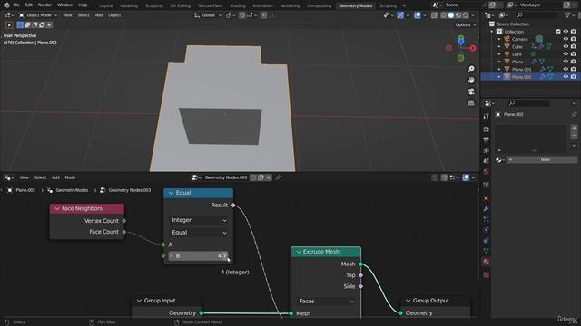Open the Material properties tab icon
581x326 pixels.
487,262
